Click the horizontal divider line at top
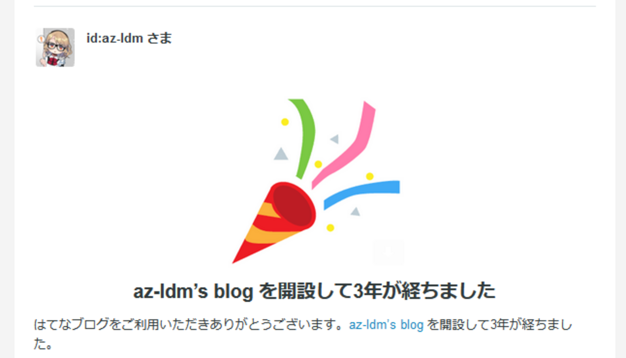 (x=315, y=6)
